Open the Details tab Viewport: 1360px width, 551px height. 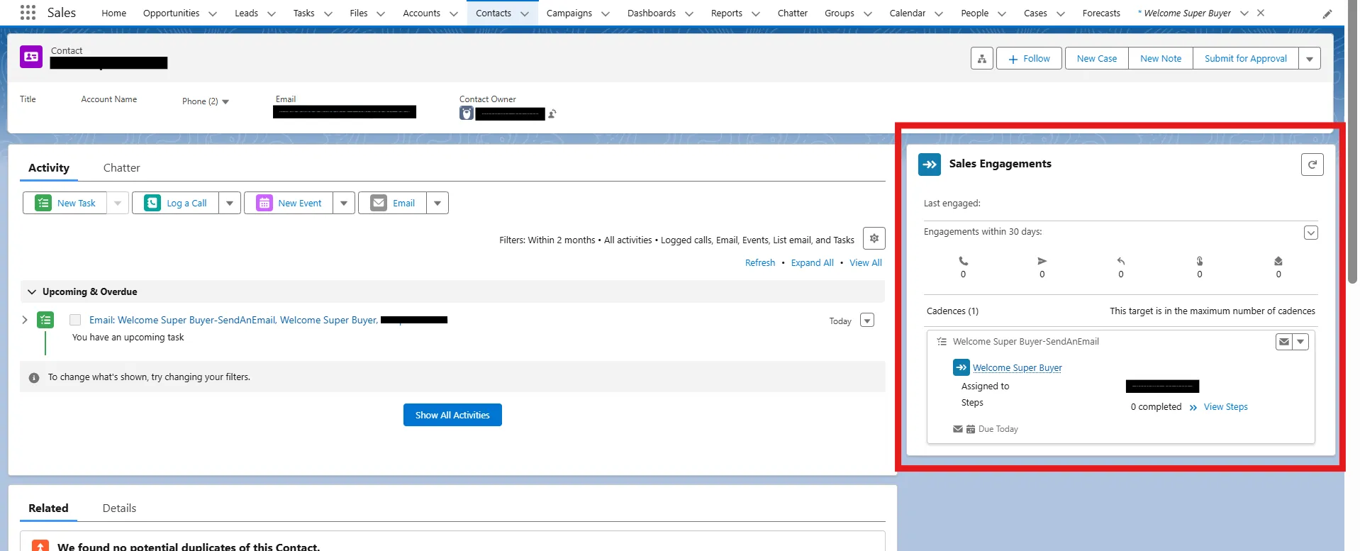tap(119, 508)
